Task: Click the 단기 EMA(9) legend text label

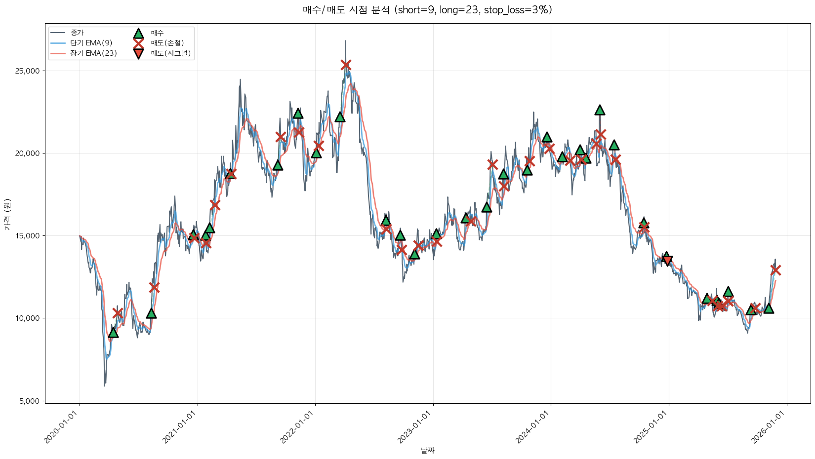Action: point(91,43)
